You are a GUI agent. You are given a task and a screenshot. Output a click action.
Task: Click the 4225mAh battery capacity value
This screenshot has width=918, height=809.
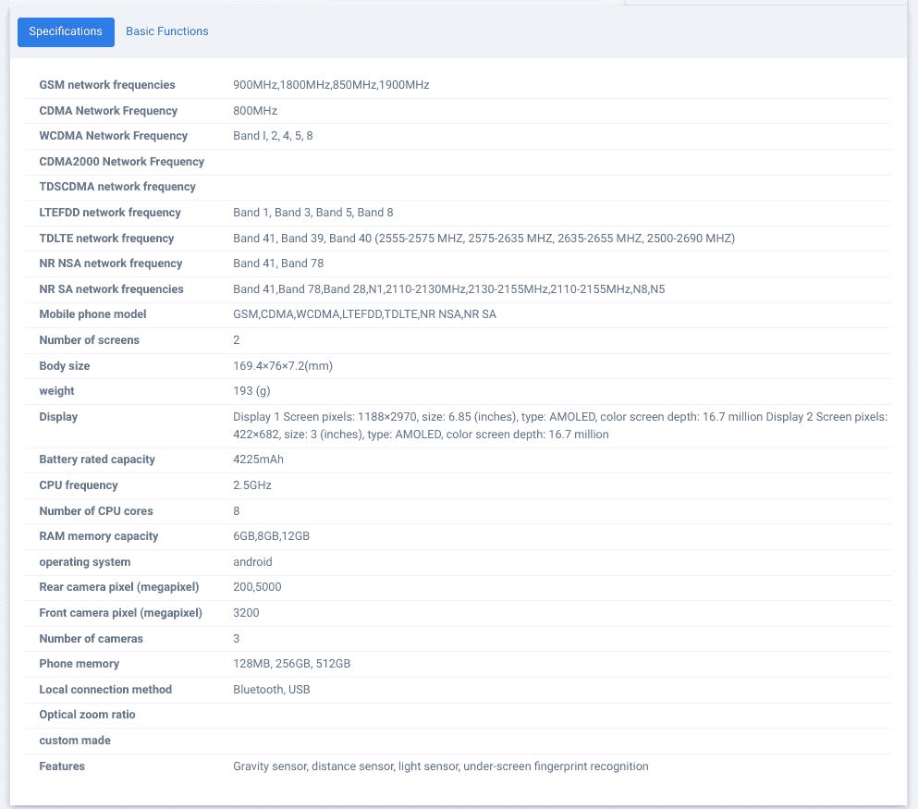(259, 460)
